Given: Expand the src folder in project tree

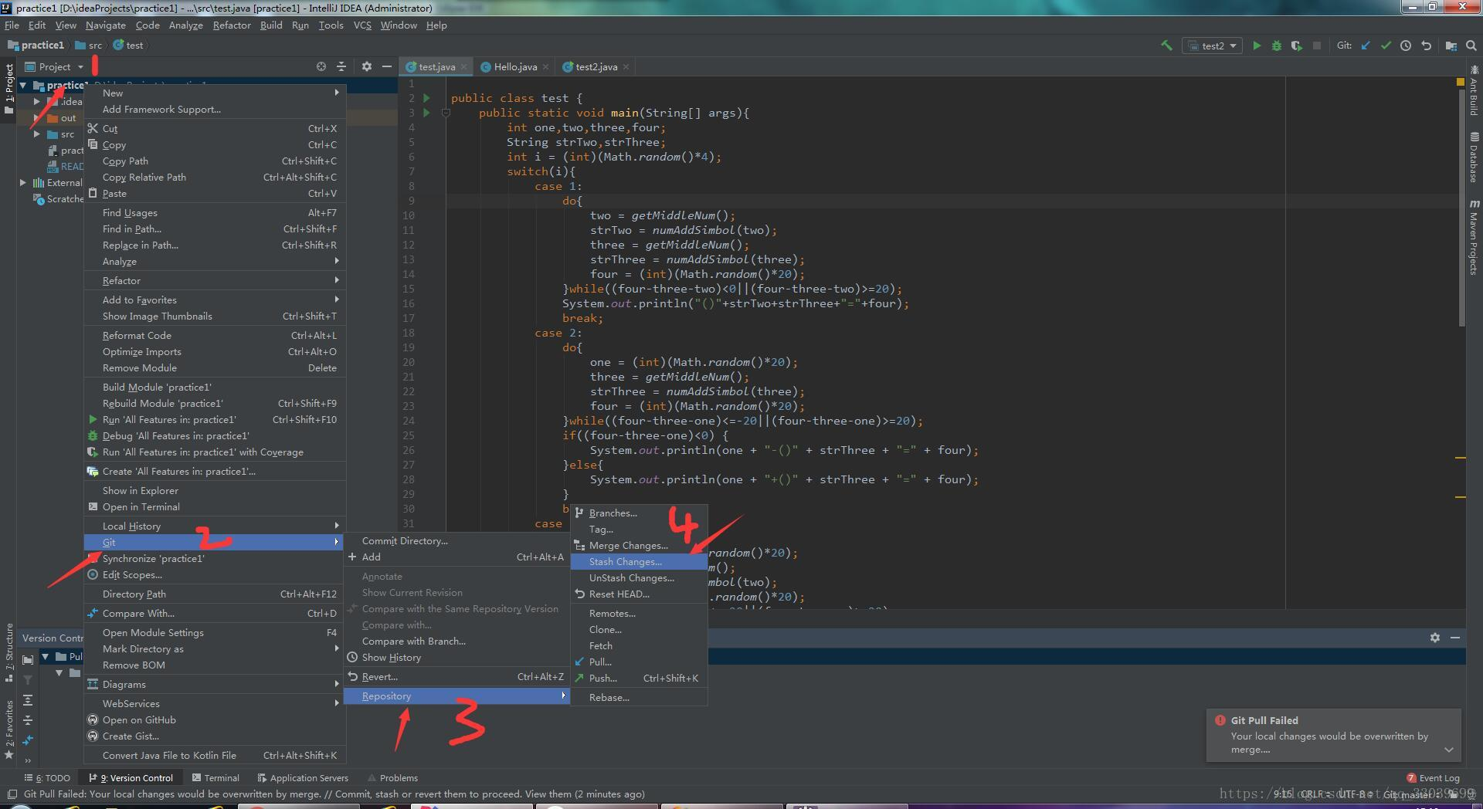Looking at the screenshot, I should coord(36,134).
